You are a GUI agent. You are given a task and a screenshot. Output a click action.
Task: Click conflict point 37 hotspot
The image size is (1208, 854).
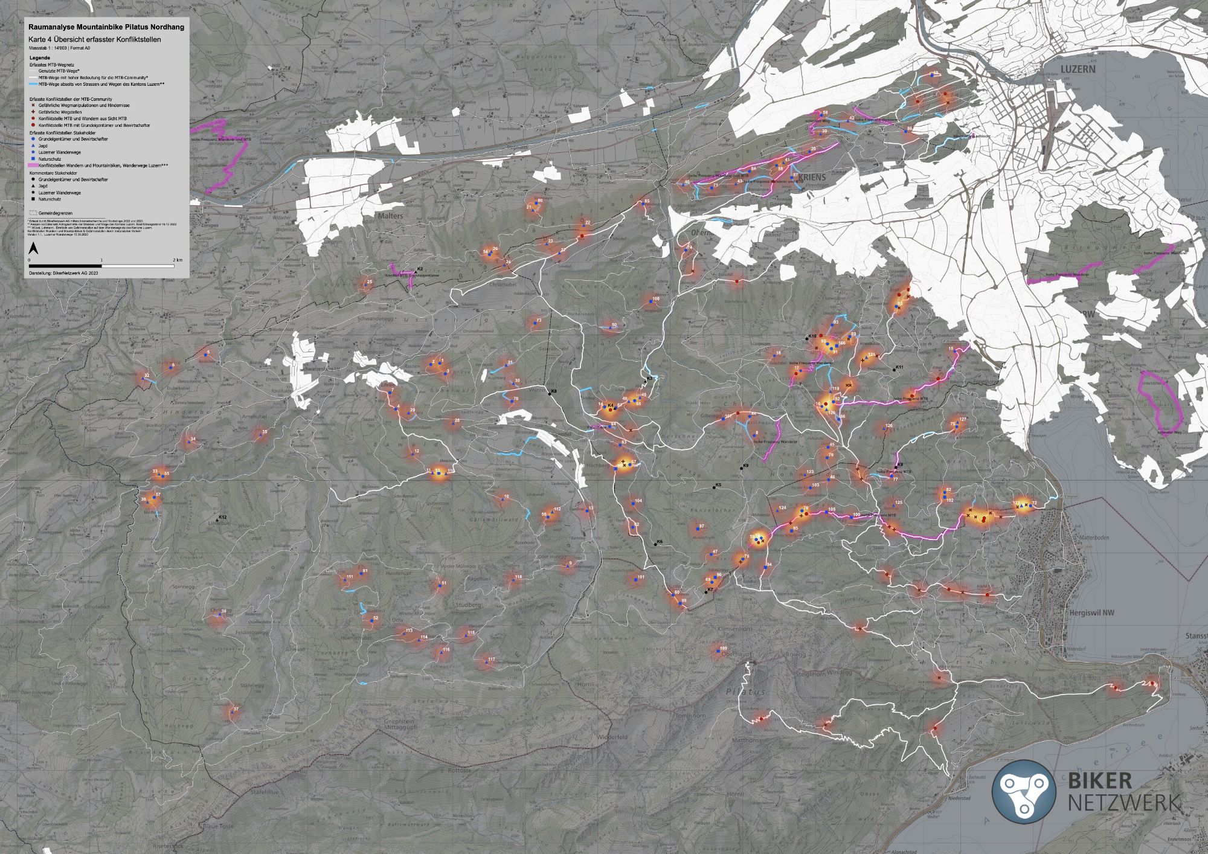pos(231,713)
